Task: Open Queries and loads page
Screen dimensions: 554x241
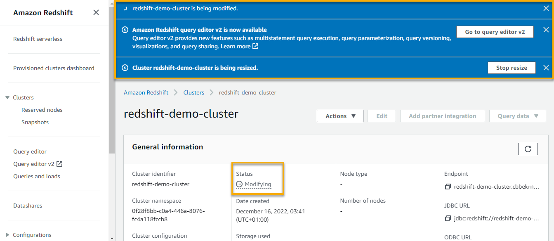Action: pyautogui.click(x=37, y=176)
